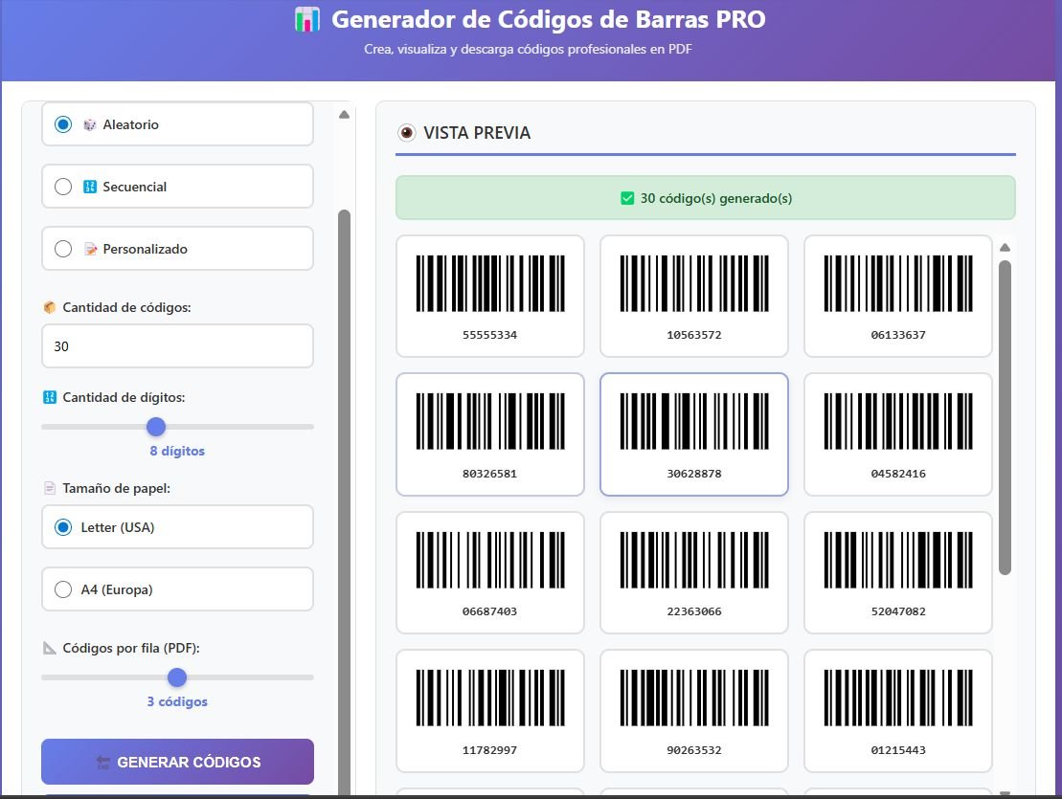Screen dimensions: 1062x799
Task: Click the preview scrollbar up arrow
Action: coord(1005,248)
